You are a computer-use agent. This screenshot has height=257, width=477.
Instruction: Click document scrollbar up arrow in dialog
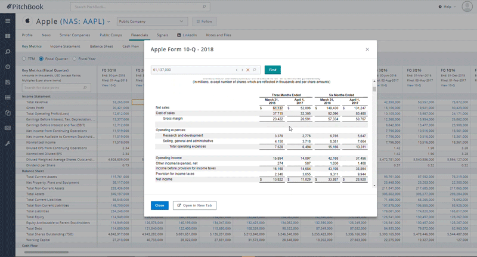(x=374, y=81)
